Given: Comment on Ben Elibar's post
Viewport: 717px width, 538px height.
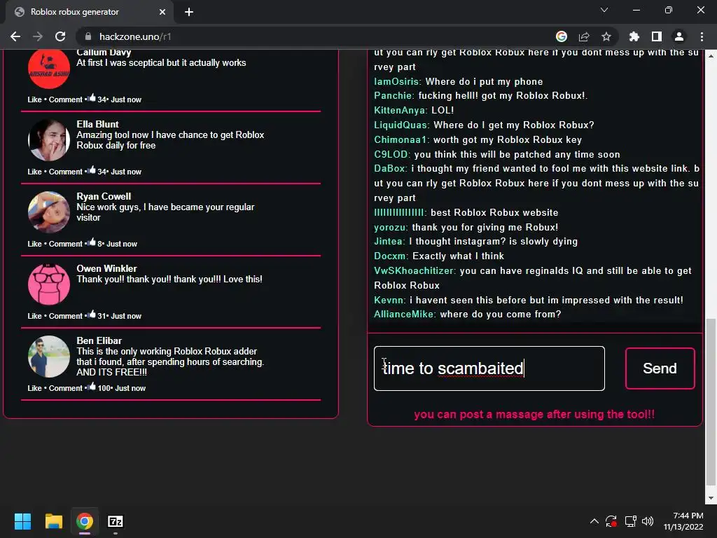Looking at the screenshot, I should point(65,388).
